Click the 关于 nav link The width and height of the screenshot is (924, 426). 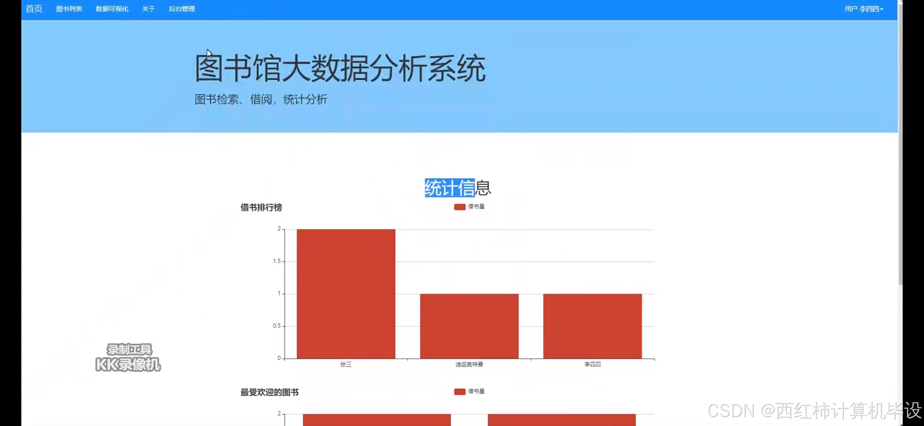(x=149, y=8)
